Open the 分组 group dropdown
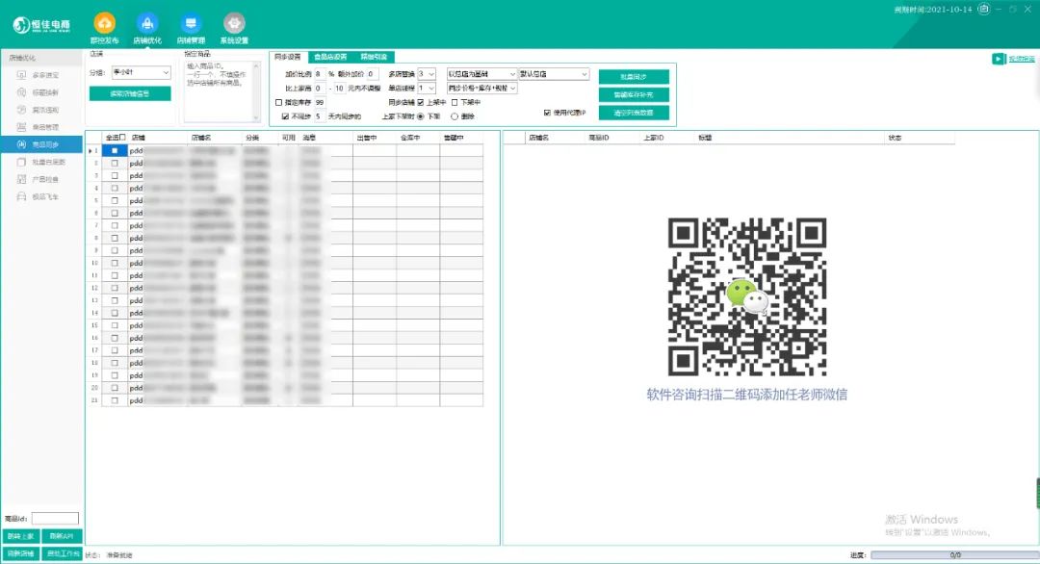 (141, 72)
